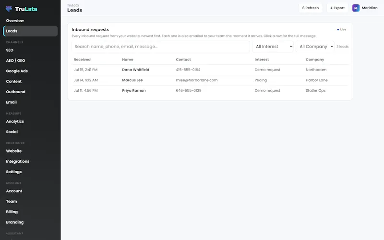384x240 pixels.
Task: Click the Jul 15, 2:41 PM timestamp
Action: coord(85,70)
